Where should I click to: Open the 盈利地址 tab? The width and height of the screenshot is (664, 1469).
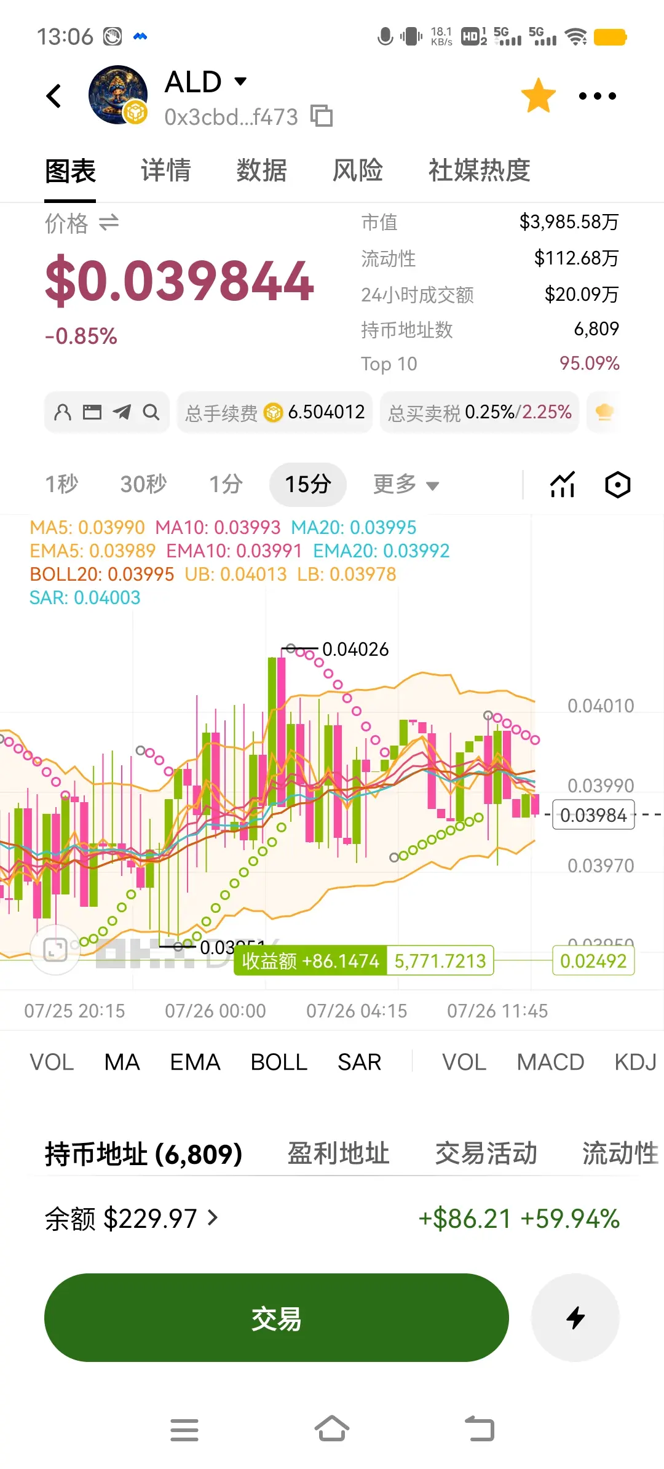point(339,1153)
